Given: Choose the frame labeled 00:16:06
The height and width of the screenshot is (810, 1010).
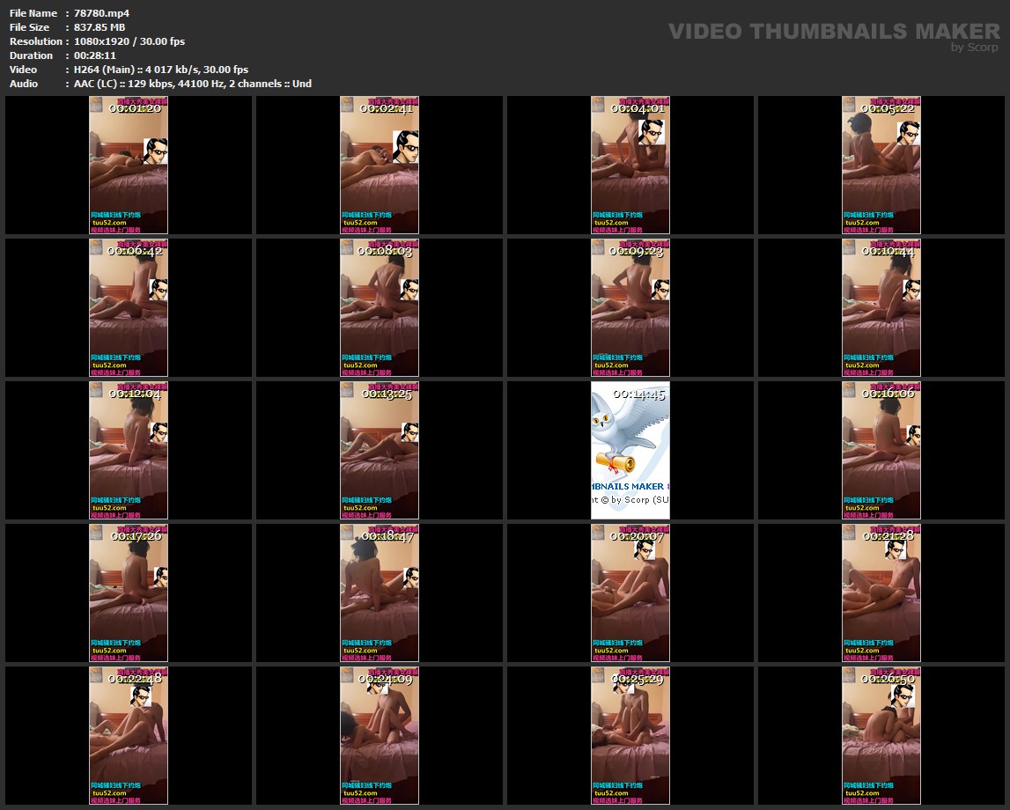Looking at the screenshot, I should [x=881, y=450].
